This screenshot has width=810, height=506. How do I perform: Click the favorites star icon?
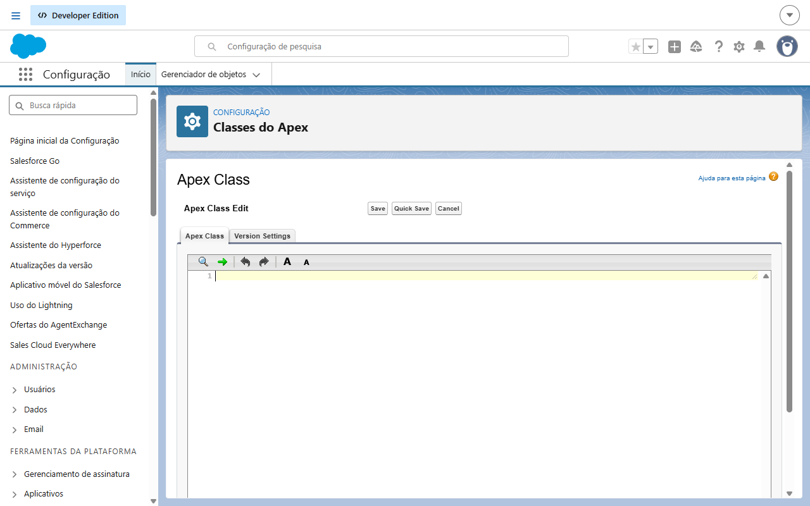click(636, 47)
